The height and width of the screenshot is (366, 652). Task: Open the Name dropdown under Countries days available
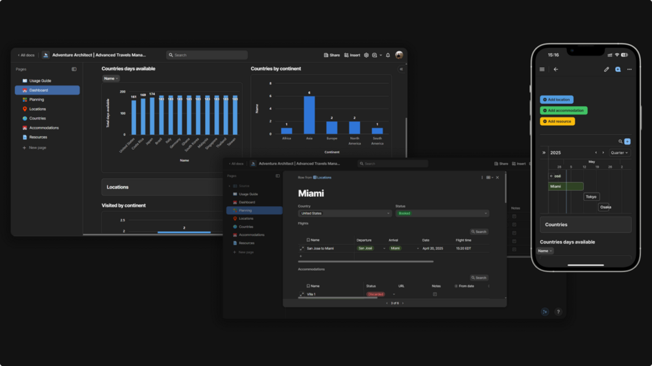[111, 78]
